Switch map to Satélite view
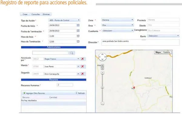 [x=167, y=52]
